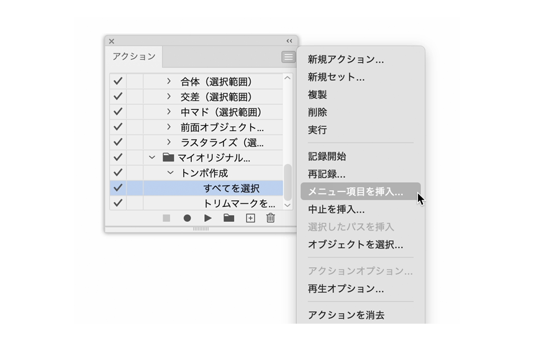Image resolution: width=534 pixels, height=353 pixels.
Task: Create new set with folder icon
Action: pos(229,218)
